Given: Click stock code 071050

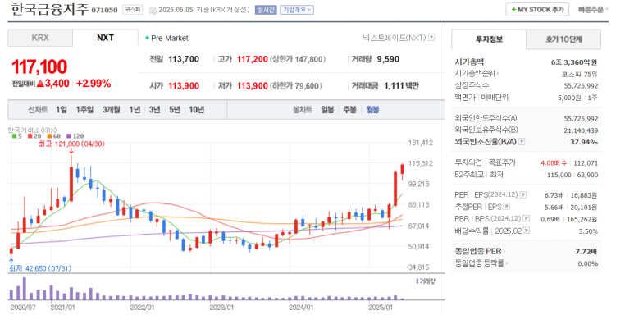Looking at the screenshot, I should (x=105, y=10).
